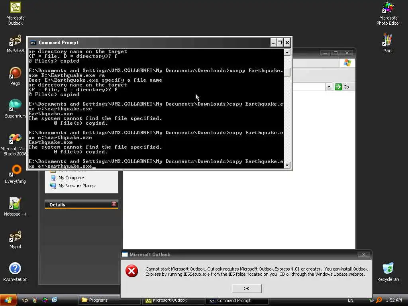Expand the Details panel chevron
The image size is (408, 306).
point(114,204)
